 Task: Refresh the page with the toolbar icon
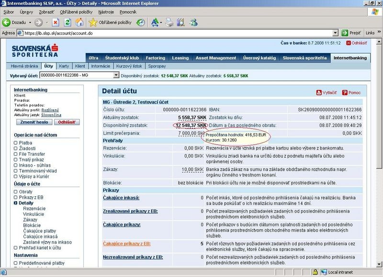[x=68, y=22]
